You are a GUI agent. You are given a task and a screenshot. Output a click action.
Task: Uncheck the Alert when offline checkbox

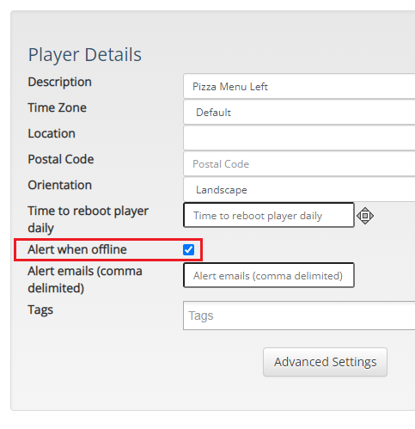click(188, 249)
